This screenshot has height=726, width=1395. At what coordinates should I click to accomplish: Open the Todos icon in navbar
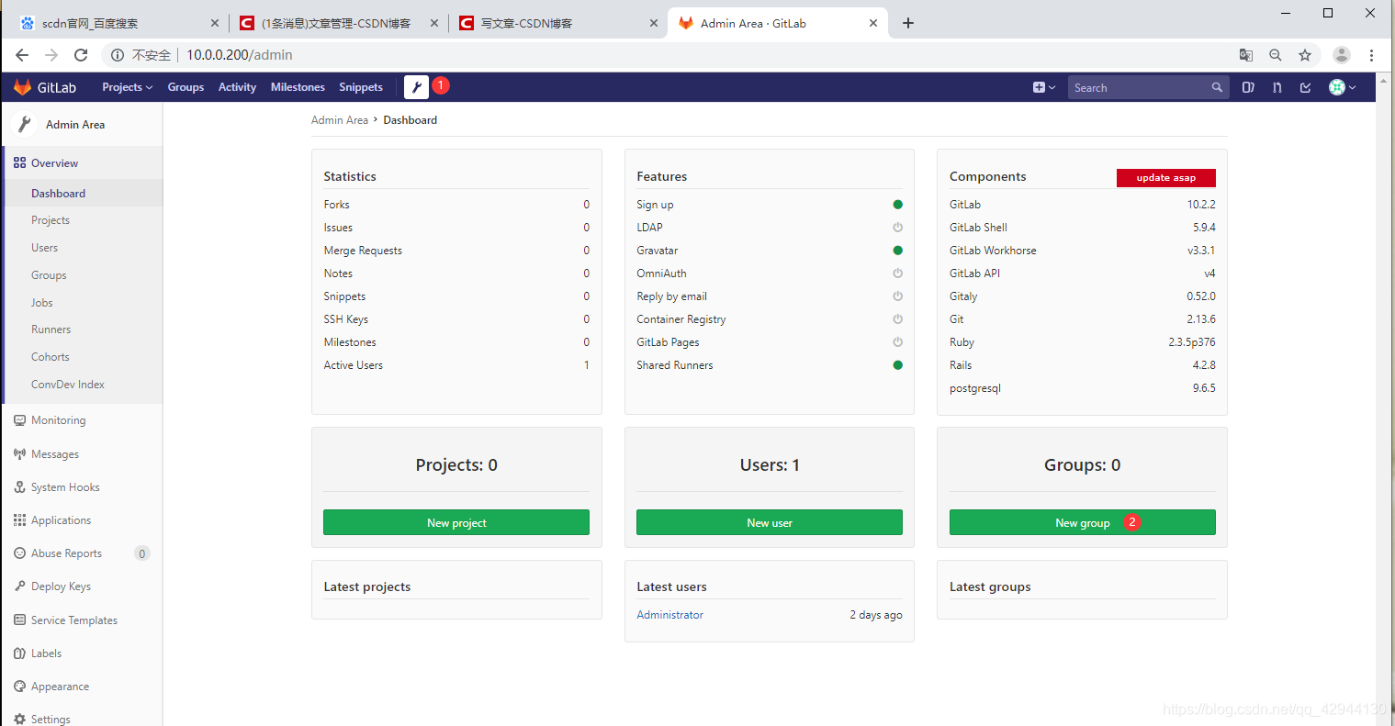[1305, 87]
